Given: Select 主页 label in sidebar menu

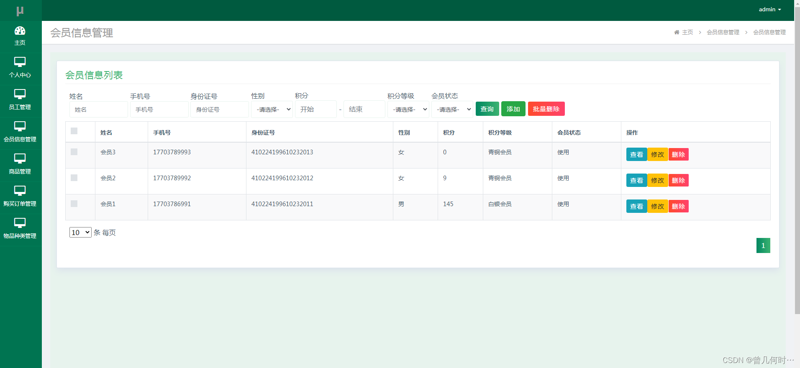Looking at the screenshot, I should click(20, 43).
